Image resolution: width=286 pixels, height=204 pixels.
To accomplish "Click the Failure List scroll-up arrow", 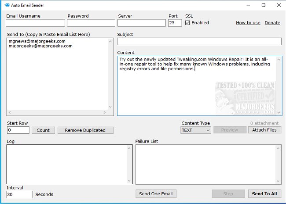I will [278, 148].
